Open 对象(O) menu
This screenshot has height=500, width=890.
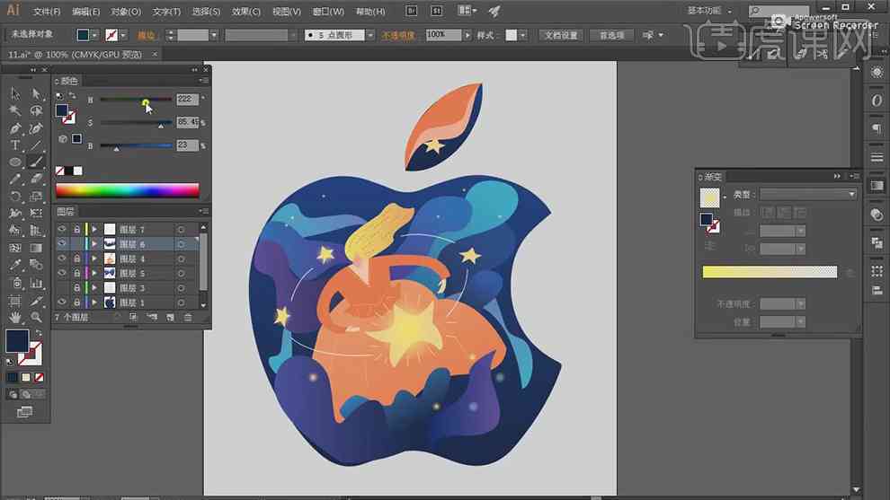point(126,12)
